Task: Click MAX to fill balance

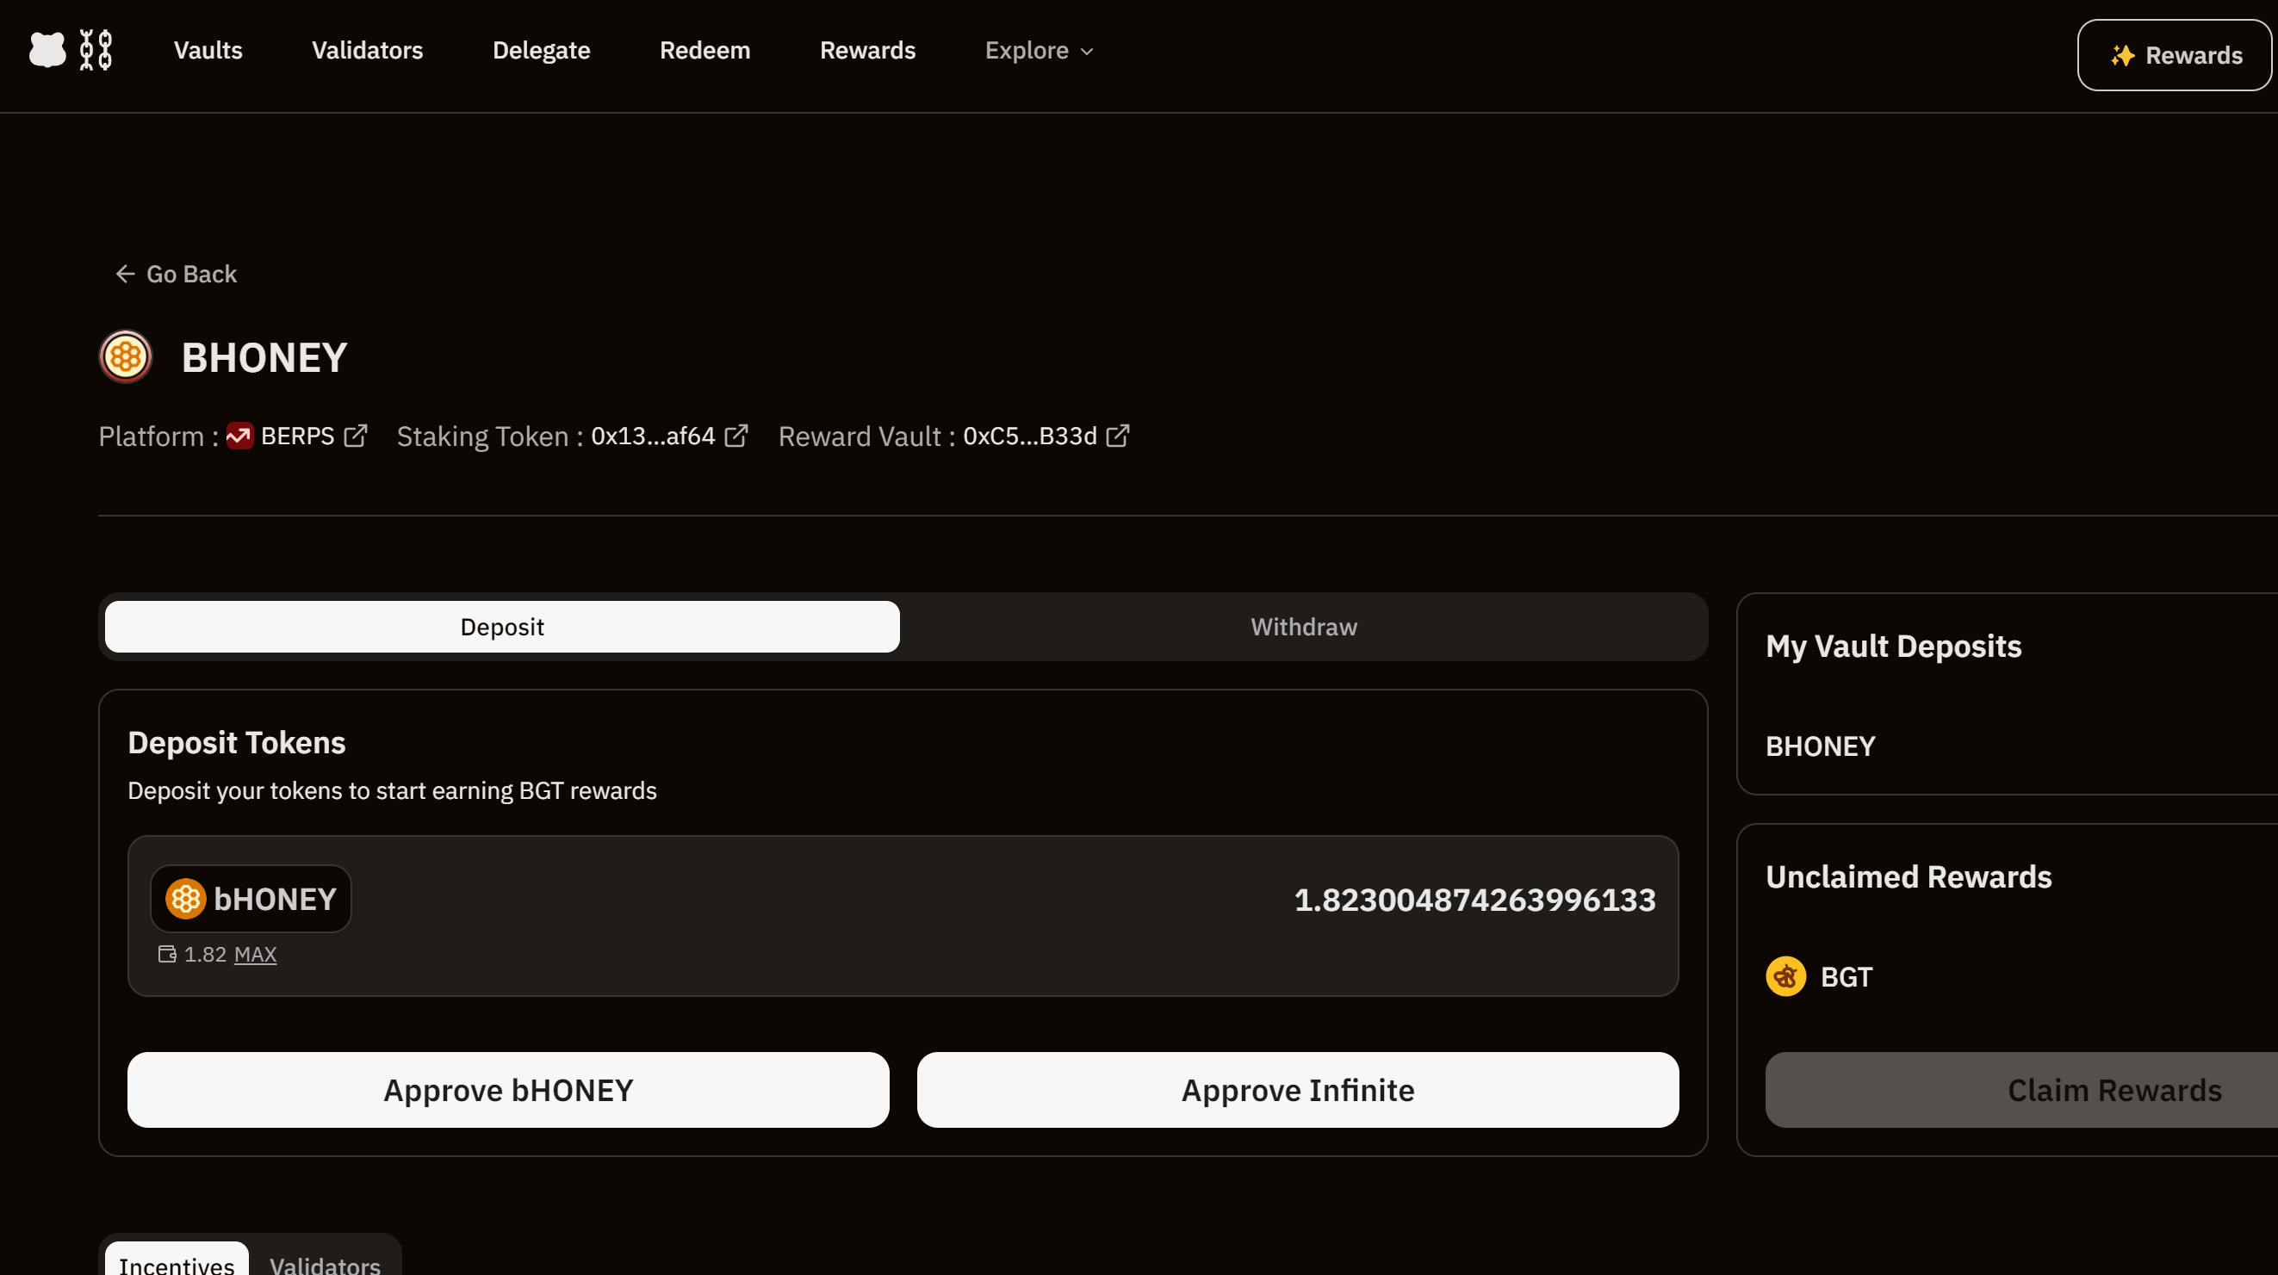Action: tap(255, 955)
